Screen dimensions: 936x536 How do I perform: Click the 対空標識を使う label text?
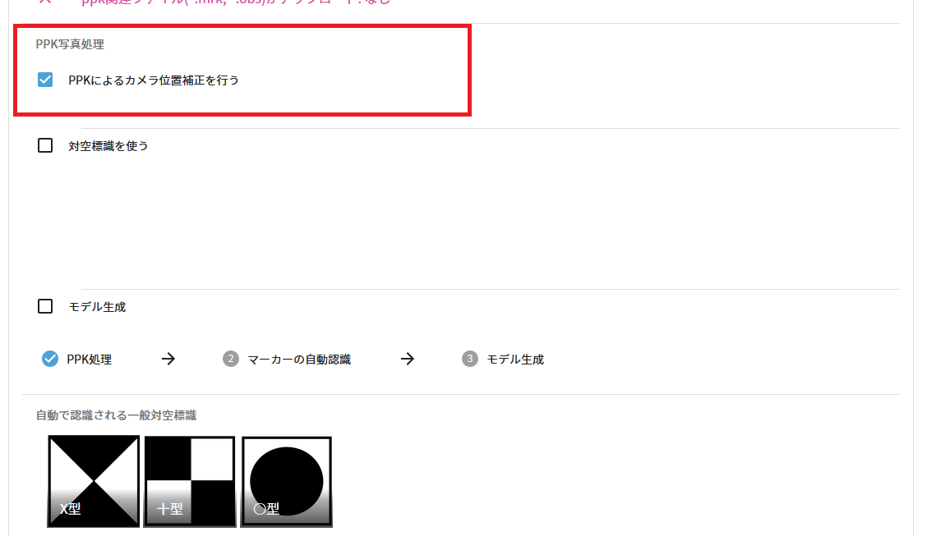click(x=108, y=146)
